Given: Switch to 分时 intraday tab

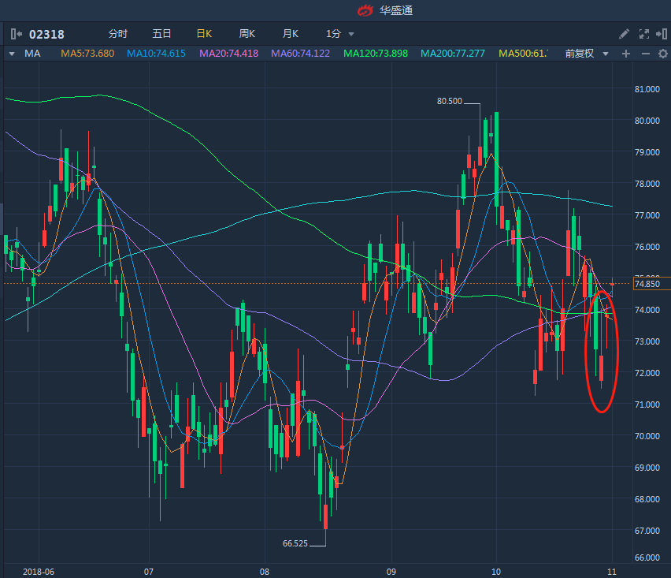Looking at the screenshot, I should click(x=117, y=34).
